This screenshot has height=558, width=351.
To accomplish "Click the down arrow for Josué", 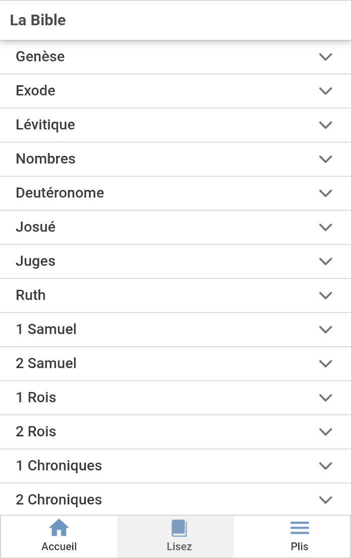I will pos(326,227).
